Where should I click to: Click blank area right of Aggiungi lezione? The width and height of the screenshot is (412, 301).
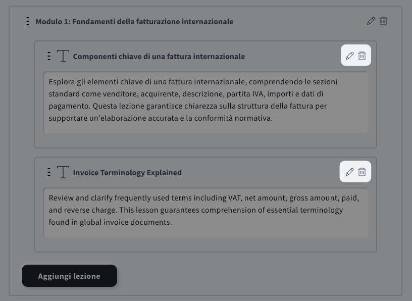point(252,276)
